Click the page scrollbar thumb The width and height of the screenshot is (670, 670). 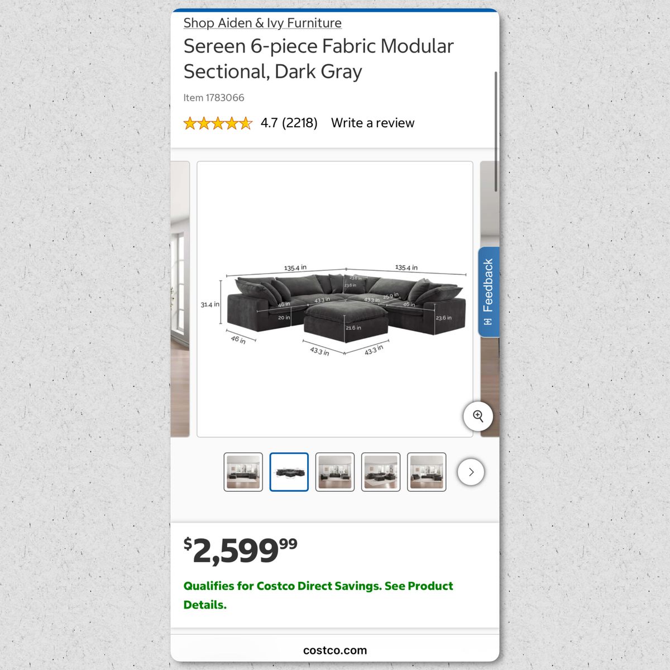click(496, 132)
